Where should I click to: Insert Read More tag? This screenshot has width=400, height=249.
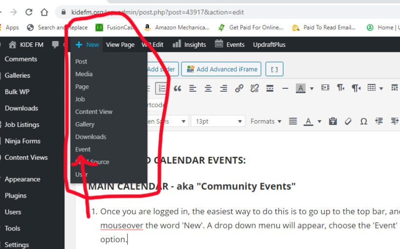tap(270, 88)
